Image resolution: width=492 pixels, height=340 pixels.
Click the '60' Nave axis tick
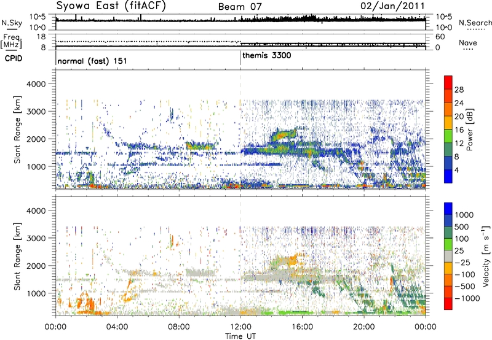(440, 37)
